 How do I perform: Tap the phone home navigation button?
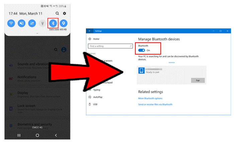(x=37, y=135)
